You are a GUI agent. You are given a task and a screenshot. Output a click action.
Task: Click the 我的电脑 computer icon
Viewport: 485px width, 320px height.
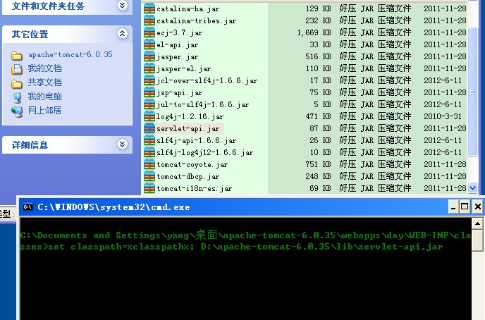point(18,98)
